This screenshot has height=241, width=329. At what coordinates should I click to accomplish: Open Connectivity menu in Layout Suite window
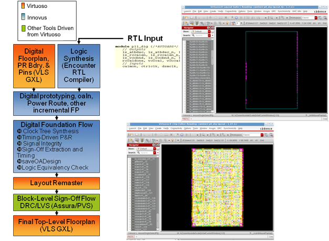231,12
